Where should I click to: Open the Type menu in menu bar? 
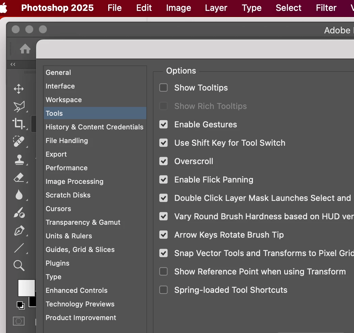tap(252, 8)
